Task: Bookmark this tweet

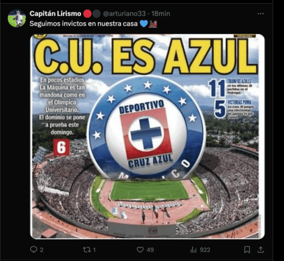Action: (247, 250)
